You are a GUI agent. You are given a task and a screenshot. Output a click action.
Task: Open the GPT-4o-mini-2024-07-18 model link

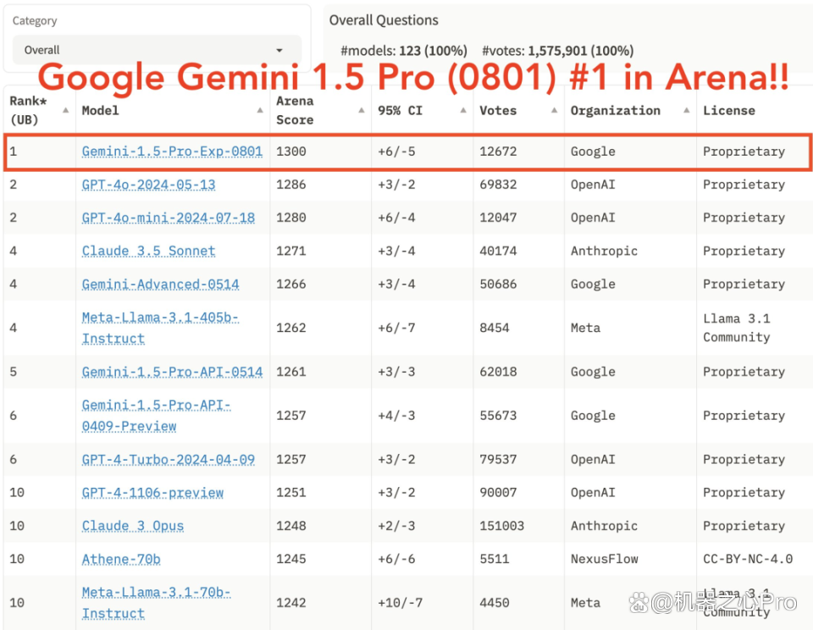point(169,218)
